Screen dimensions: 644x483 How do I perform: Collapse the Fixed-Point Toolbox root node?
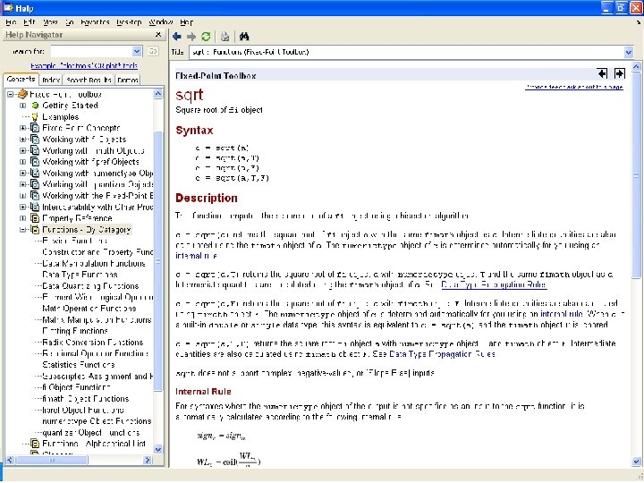tap(11, 95)
